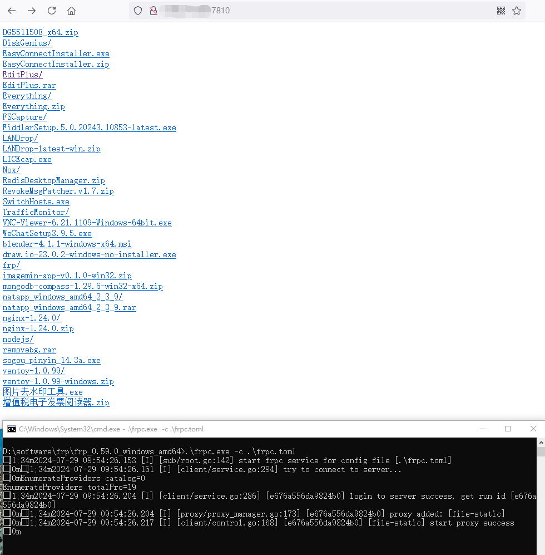Download removebg.rar
This screenshot has height=555, width=545.
pos(29,350)
